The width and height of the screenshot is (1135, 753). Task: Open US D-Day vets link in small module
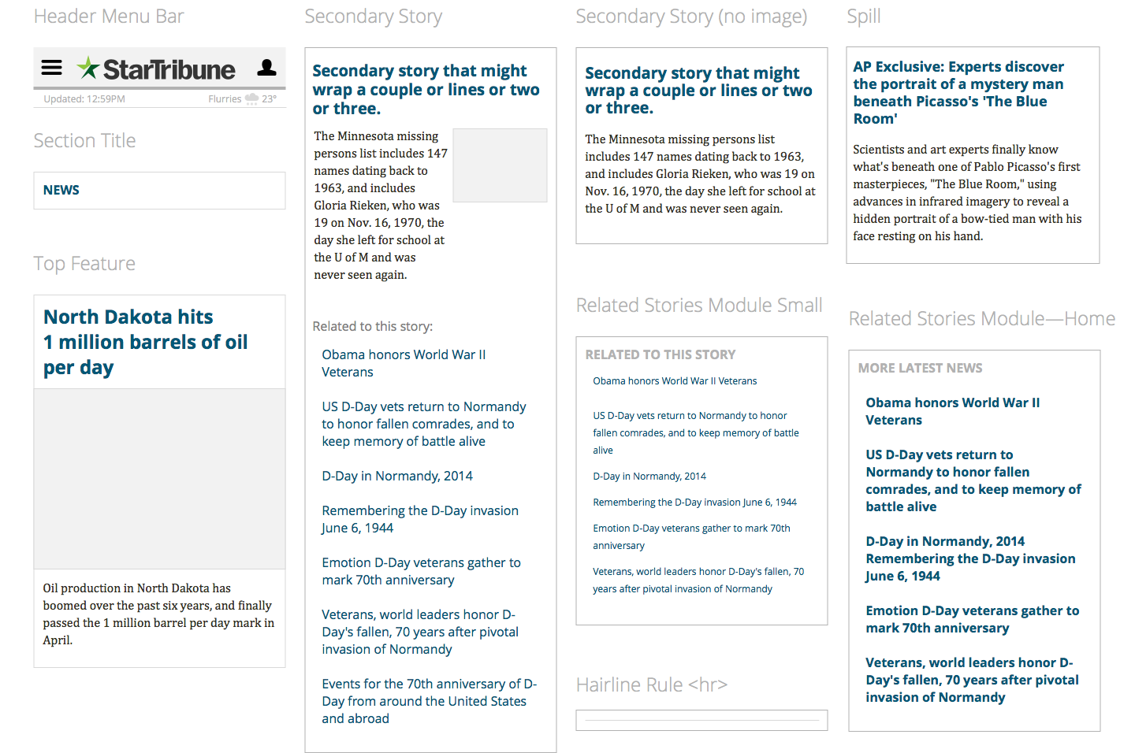coord(696,433)
